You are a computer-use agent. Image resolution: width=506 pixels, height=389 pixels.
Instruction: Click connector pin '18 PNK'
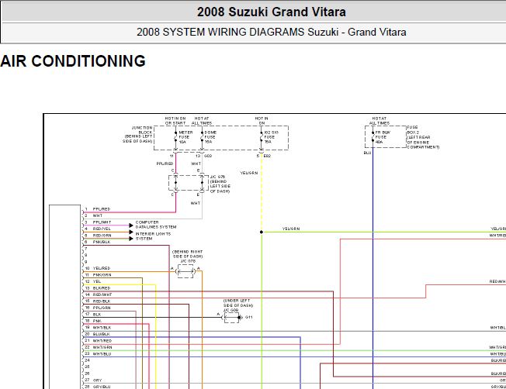93,321
